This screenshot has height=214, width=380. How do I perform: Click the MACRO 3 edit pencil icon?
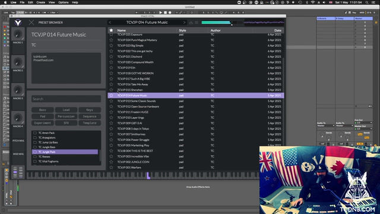(x=23, y=95)
